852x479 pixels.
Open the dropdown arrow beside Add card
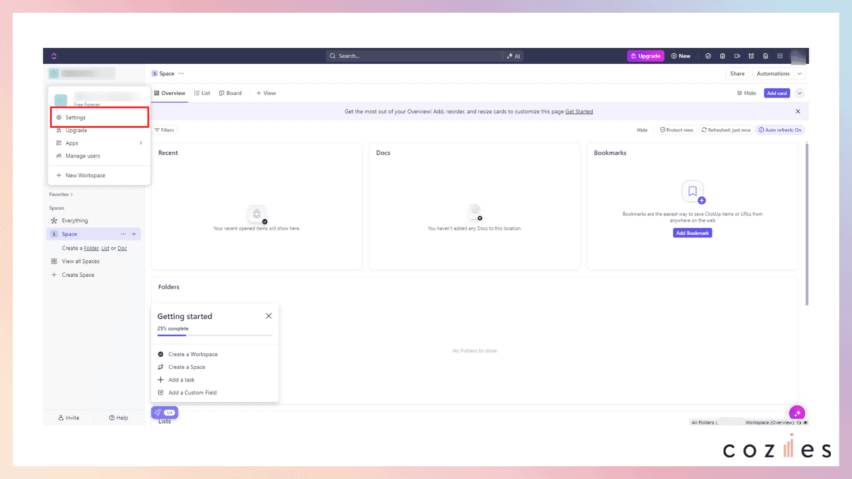(799, 93)
